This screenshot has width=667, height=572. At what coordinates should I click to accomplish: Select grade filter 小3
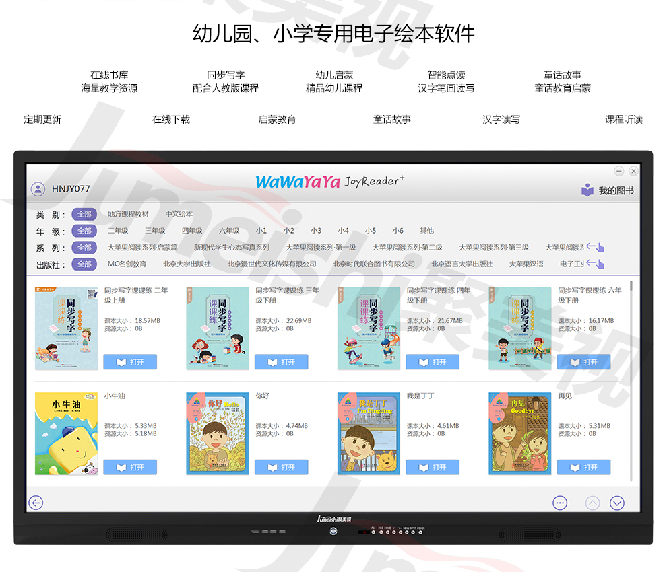point(315,231)
